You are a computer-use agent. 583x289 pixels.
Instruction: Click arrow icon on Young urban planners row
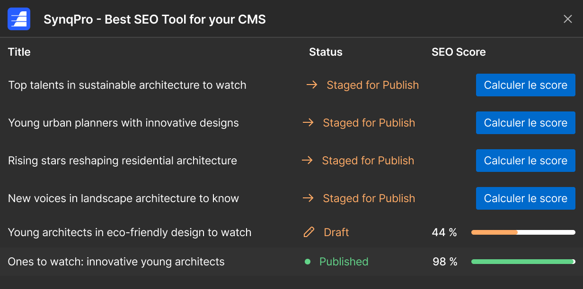pos(308,123)
